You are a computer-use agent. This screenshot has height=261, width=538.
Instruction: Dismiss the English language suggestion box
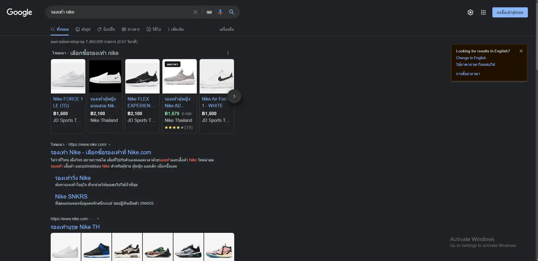click(x=521, y=51)
